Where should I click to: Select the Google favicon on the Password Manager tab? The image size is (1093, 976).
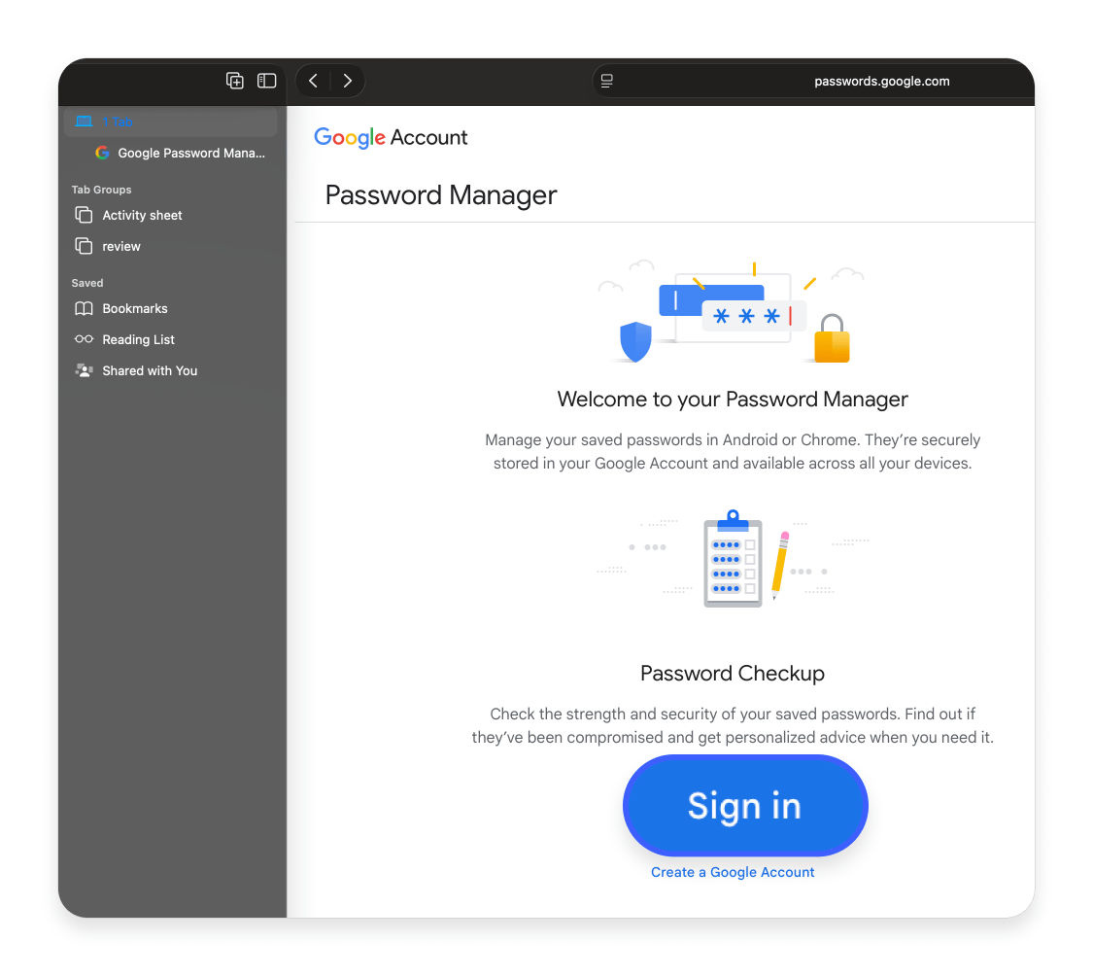tap(102, 153)
